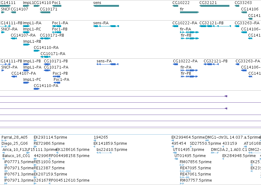Select UT01495.3prime EST label
261x185 pixels.
(189, 150)
